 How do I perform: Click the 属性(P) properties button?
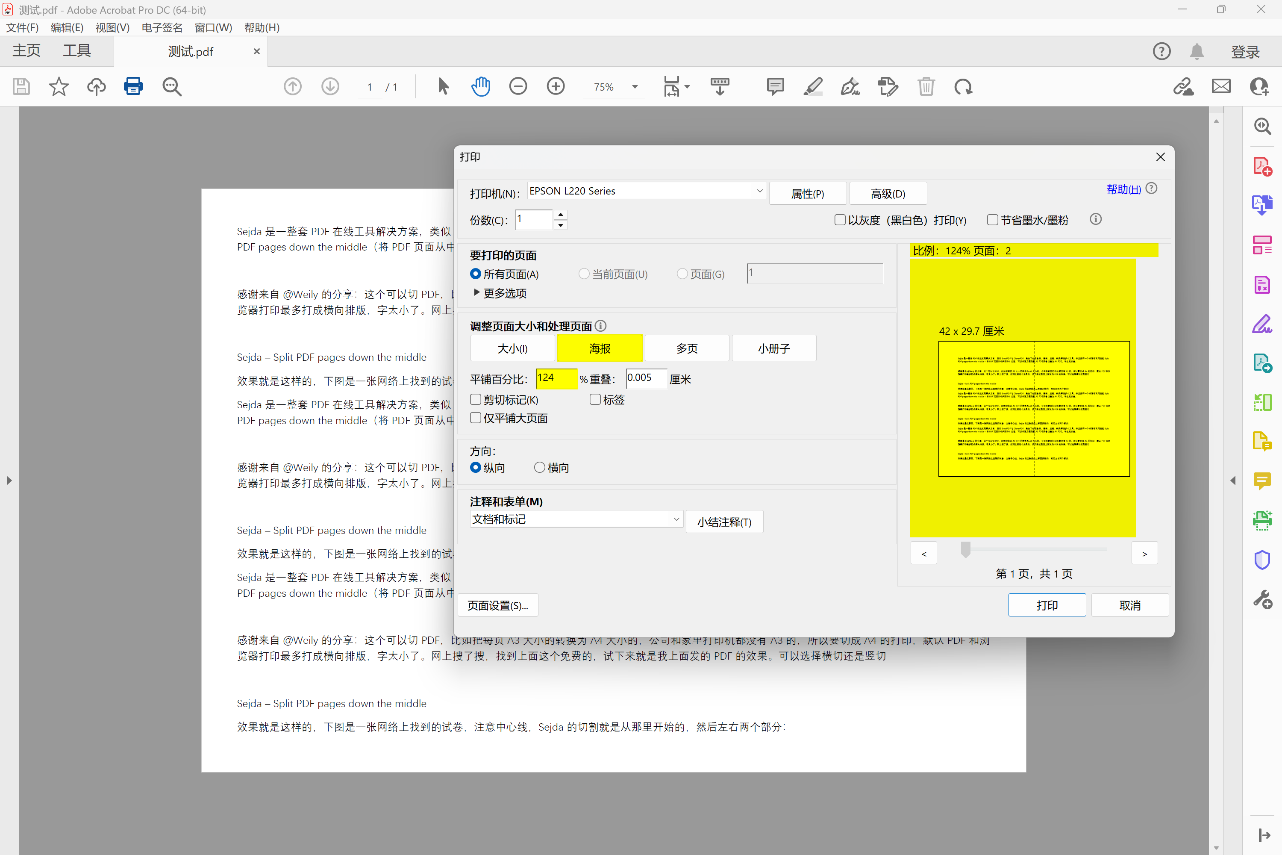coord(807,194)
